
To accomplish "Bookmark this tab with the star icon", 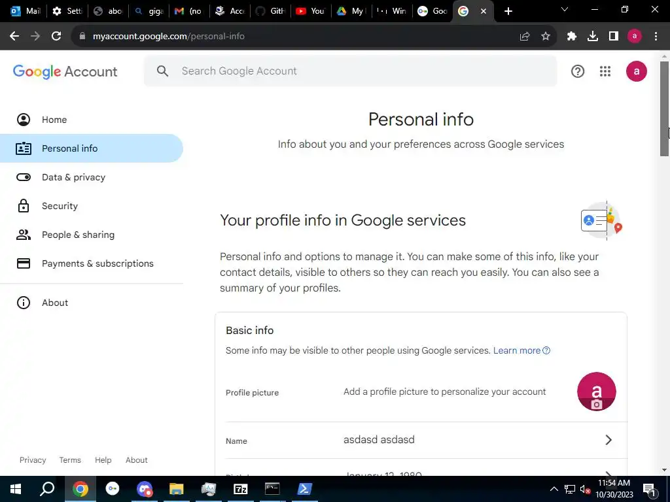I will [546, 37].
